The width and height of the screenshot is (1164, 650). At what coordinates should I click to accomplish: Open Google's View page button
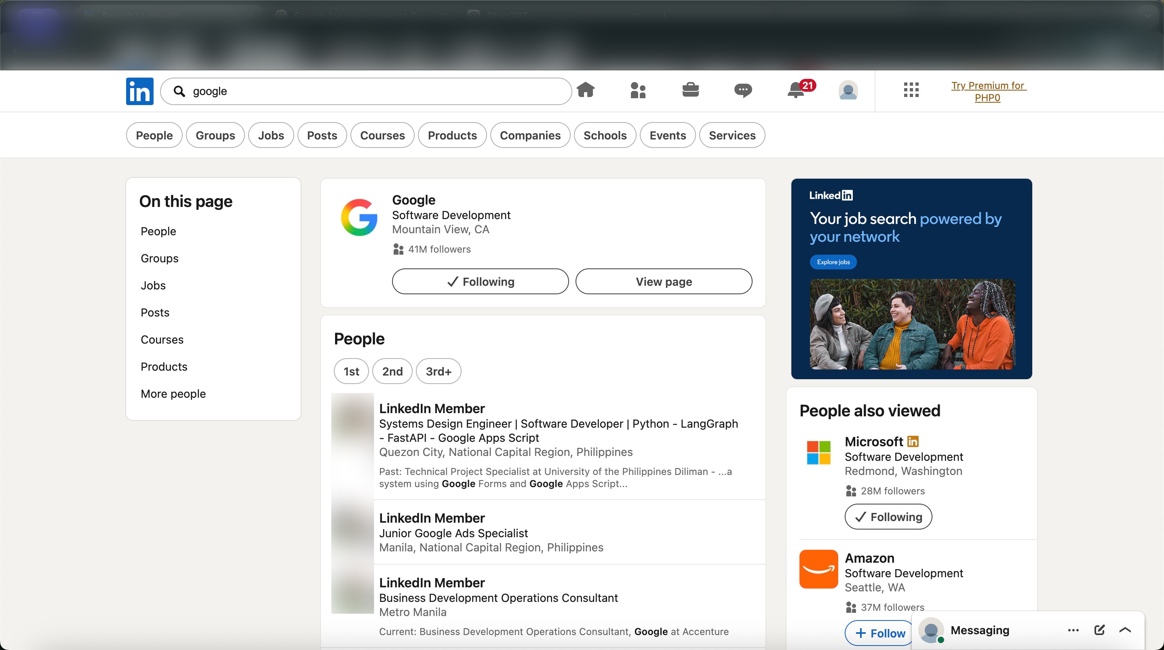(x=664, y=281)
